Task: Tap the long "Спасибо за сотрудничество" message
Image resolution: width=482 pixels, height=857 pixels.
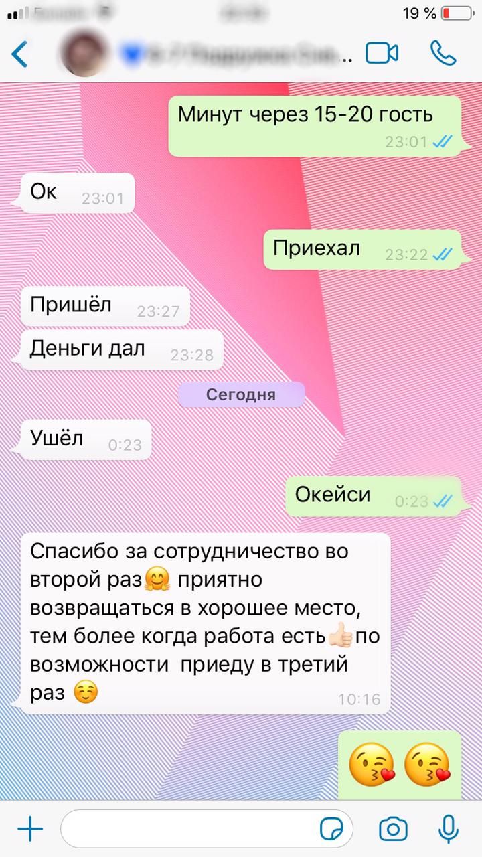Action: click(206, 623)
